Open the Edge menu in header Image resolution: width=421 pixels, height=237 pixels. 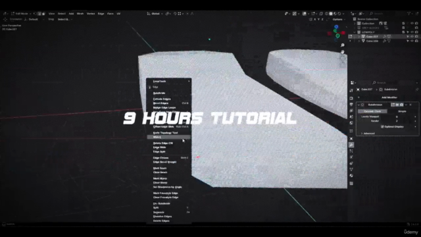pyautogui.click(x=101, y=13)
